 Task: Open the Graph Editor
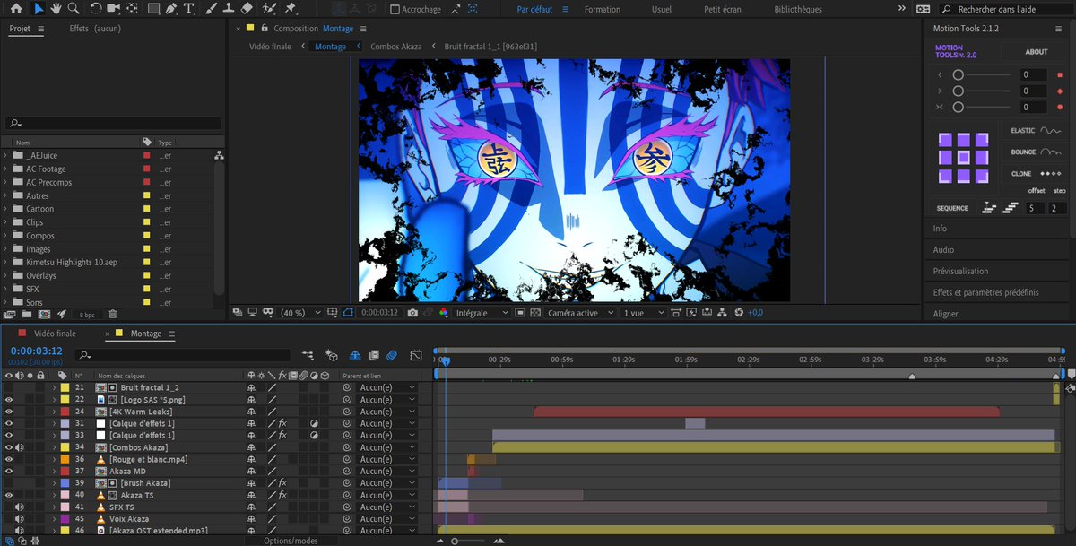pos(416,355)
